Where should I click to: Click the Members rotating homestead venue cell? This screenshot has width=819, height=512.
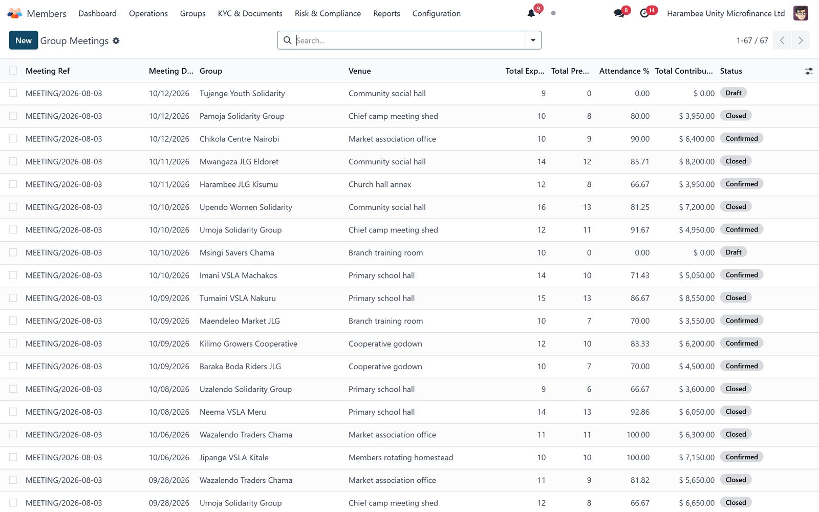pos(401,458)
